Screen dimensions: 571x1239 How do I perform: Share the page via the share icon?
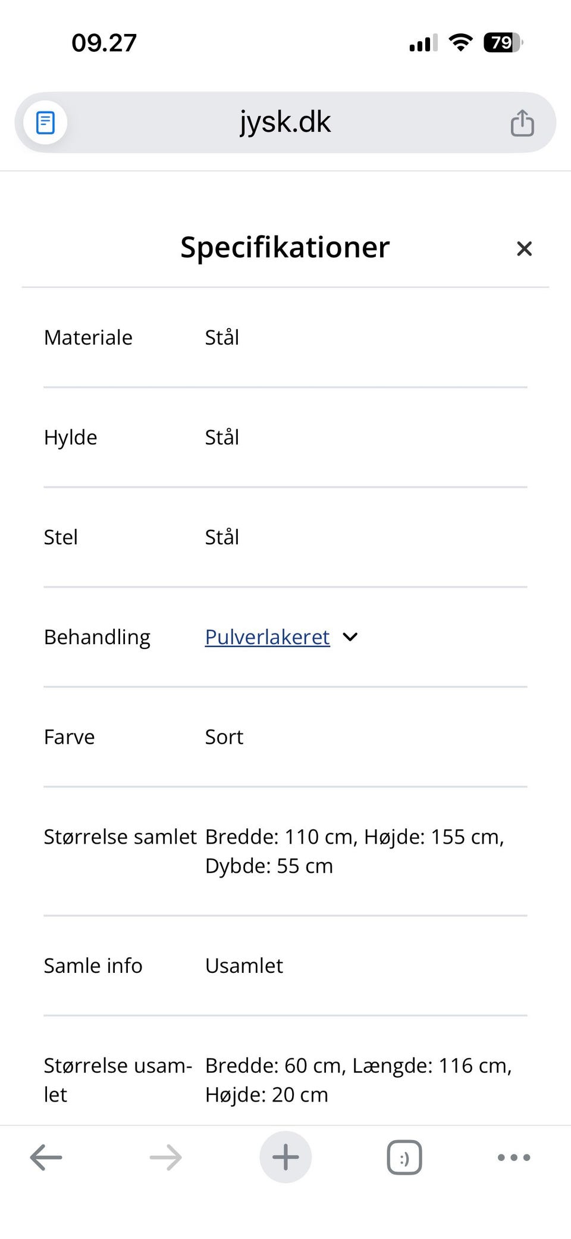(522, 122)
